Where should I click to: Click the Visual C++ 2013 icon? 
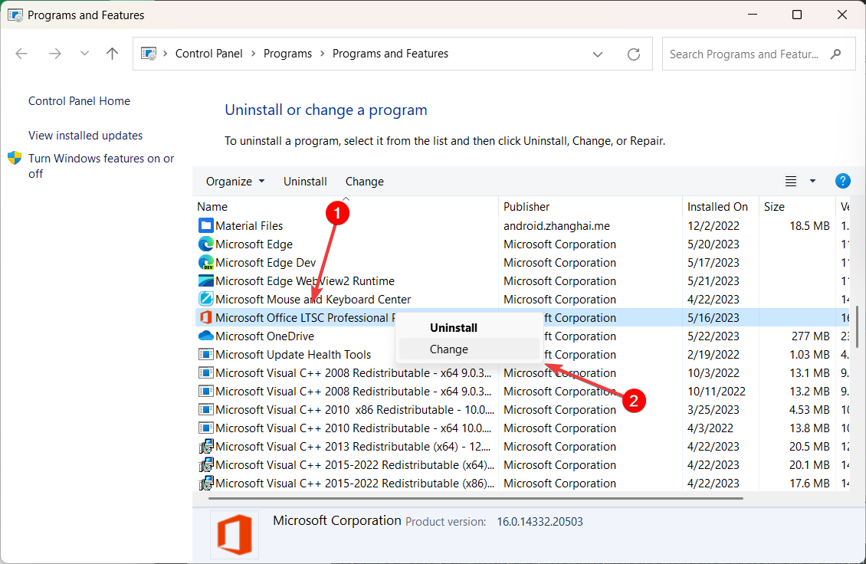(x=206, y=446)
